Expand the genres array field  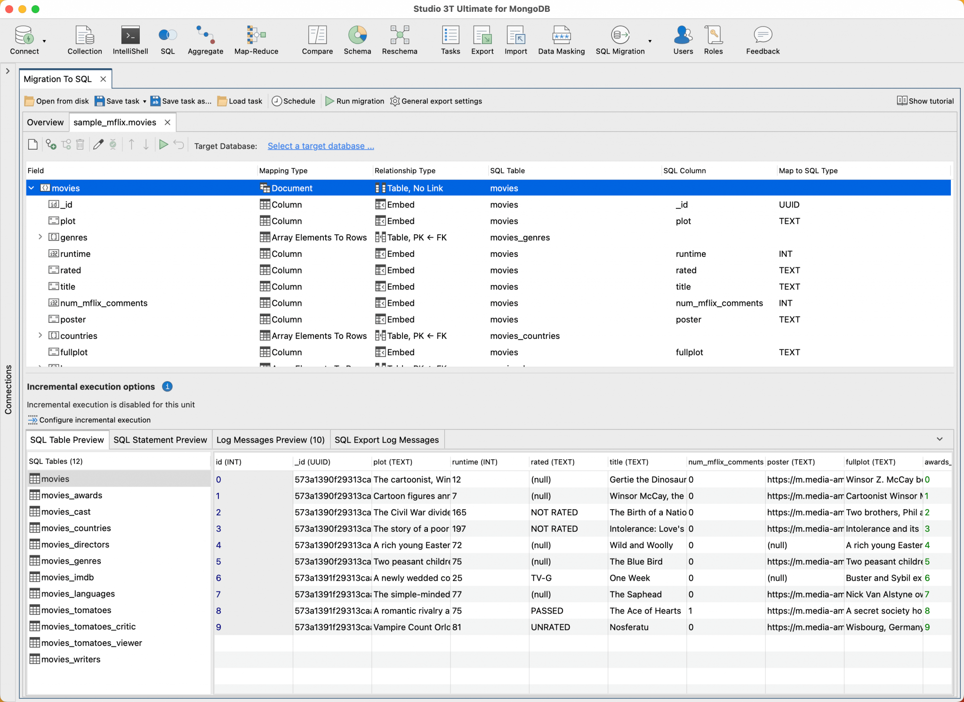click(40, 237)
